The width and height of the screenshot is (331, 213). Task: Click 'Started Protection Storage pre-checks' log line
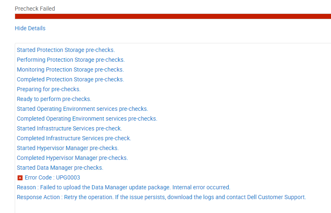point(65,50)
